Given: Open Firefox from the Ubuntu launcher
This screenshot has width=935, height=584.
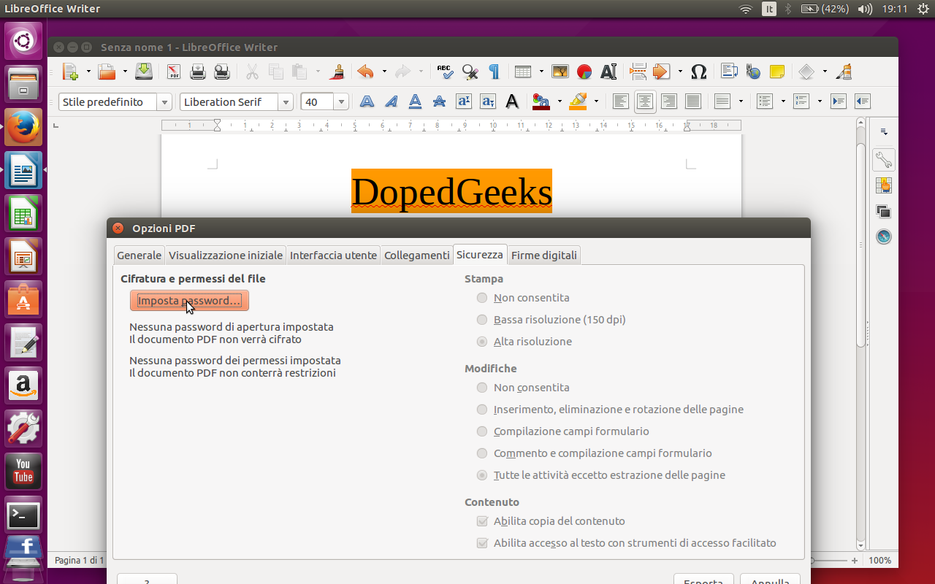Looking at the screenshot, I should coord(23,127).
